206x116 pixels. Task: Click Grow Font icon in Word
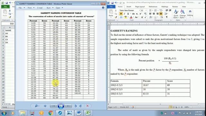coord(142,17)
